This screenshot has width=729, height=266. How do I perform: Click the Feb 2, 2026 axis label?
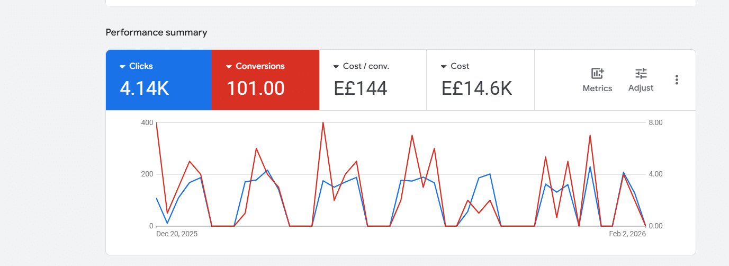pos(627,234)
